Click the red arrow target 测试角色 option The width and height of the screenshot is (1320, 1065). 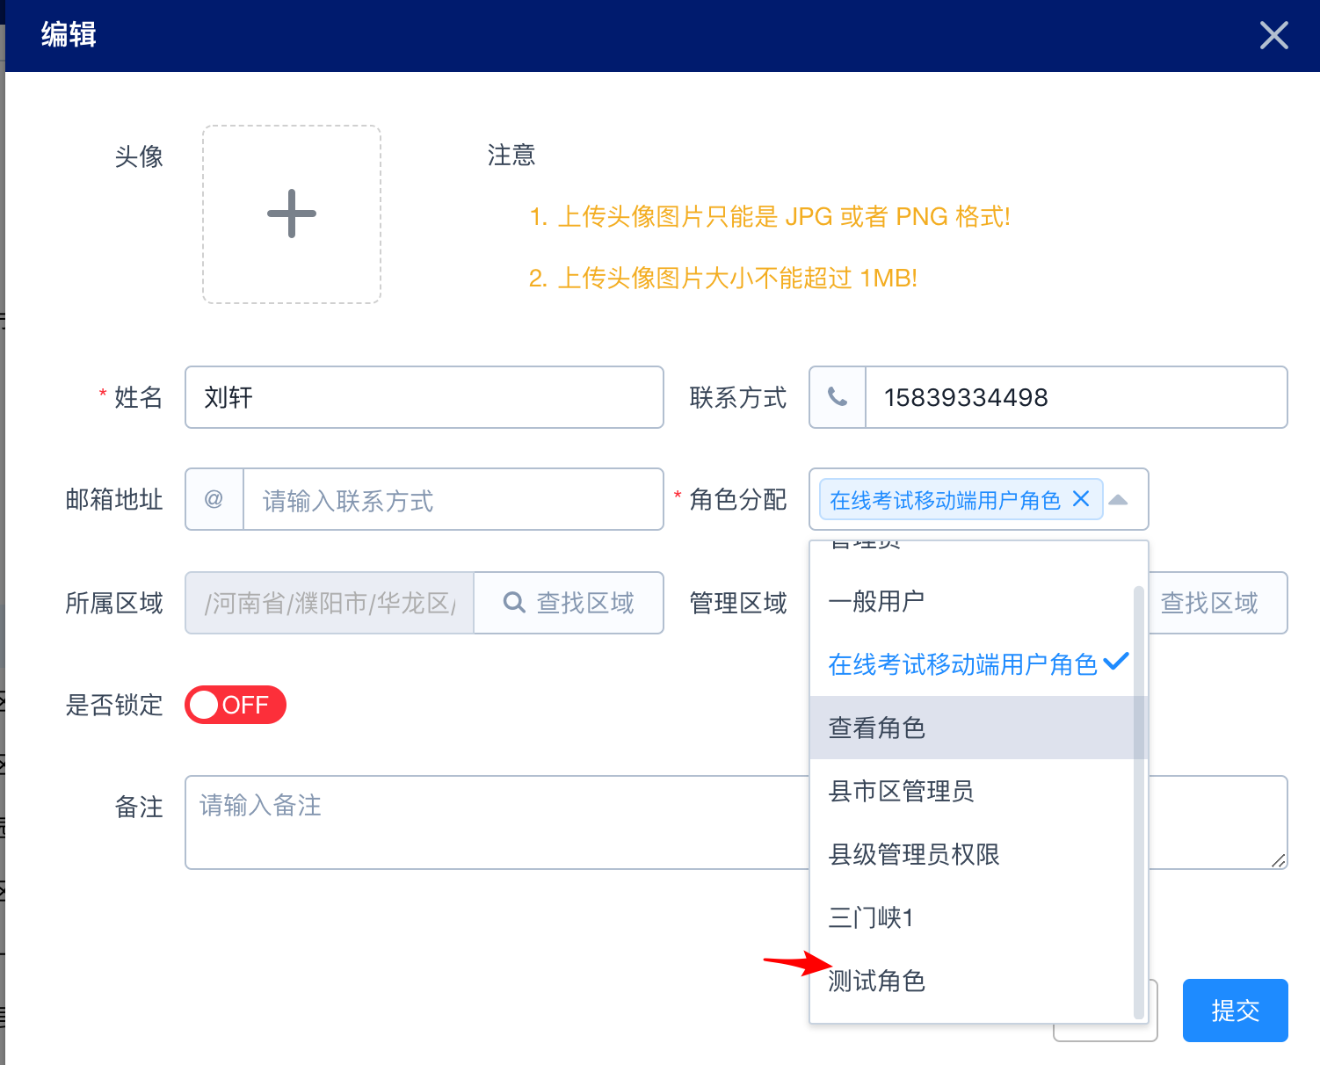tap(876, 981)
